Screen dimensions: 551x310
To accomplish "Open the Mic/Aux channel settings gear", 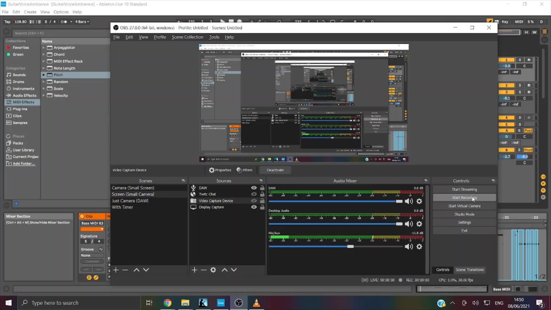I will click(x=419, y=247).
